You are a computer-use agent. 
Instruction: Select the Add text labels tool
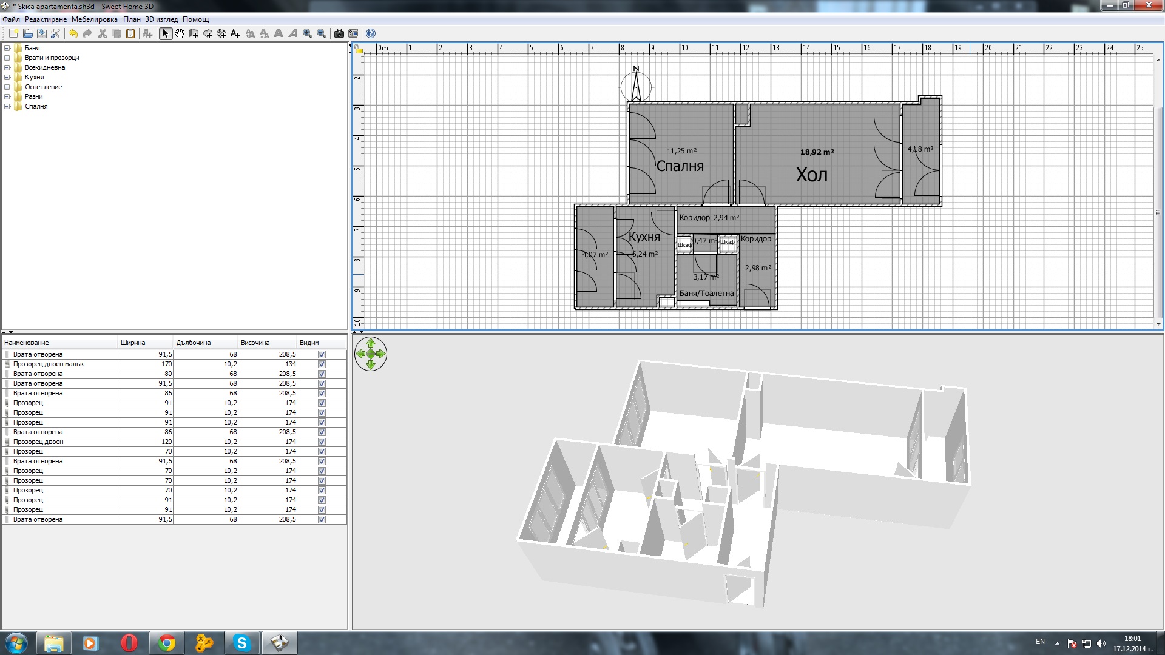click(235, 33)
